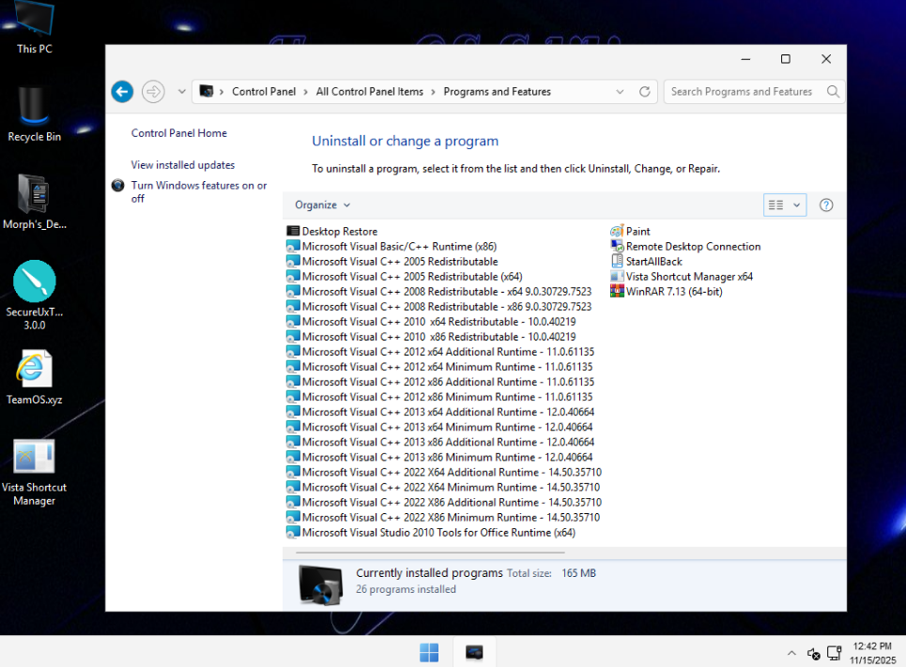Click the Paint program icon
Image resolution: width=906 pixels, height=667 pixels.
[x=617, y=231]
